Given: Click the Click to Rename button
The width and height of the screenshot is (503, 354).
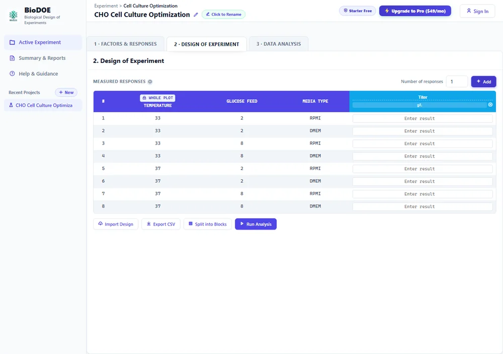Looking at the screenshot, I should click(224, 15).
